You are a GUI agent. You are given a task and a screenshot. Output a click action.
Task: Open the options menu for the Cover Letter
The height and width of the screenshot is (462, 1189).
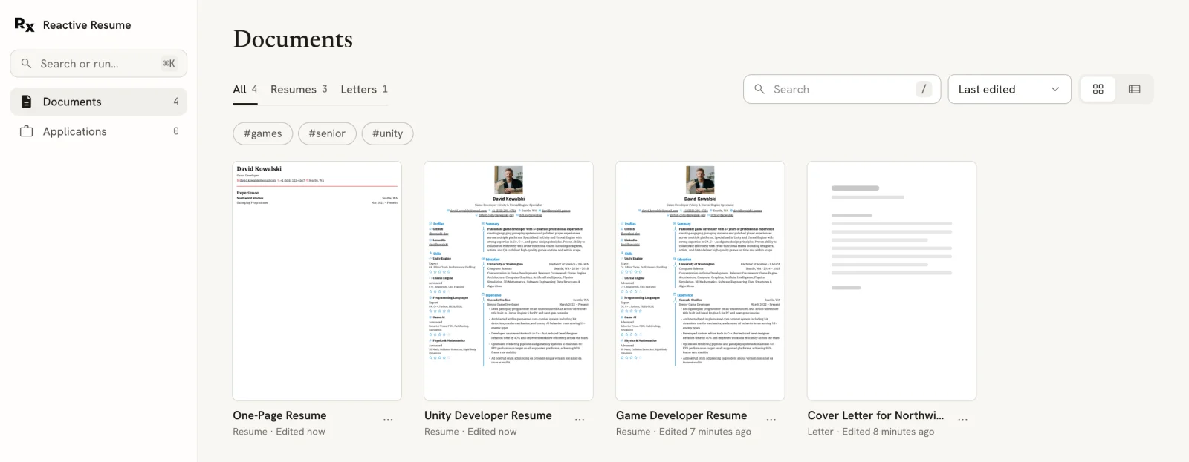pyautogui.click(x=963, y=420)
